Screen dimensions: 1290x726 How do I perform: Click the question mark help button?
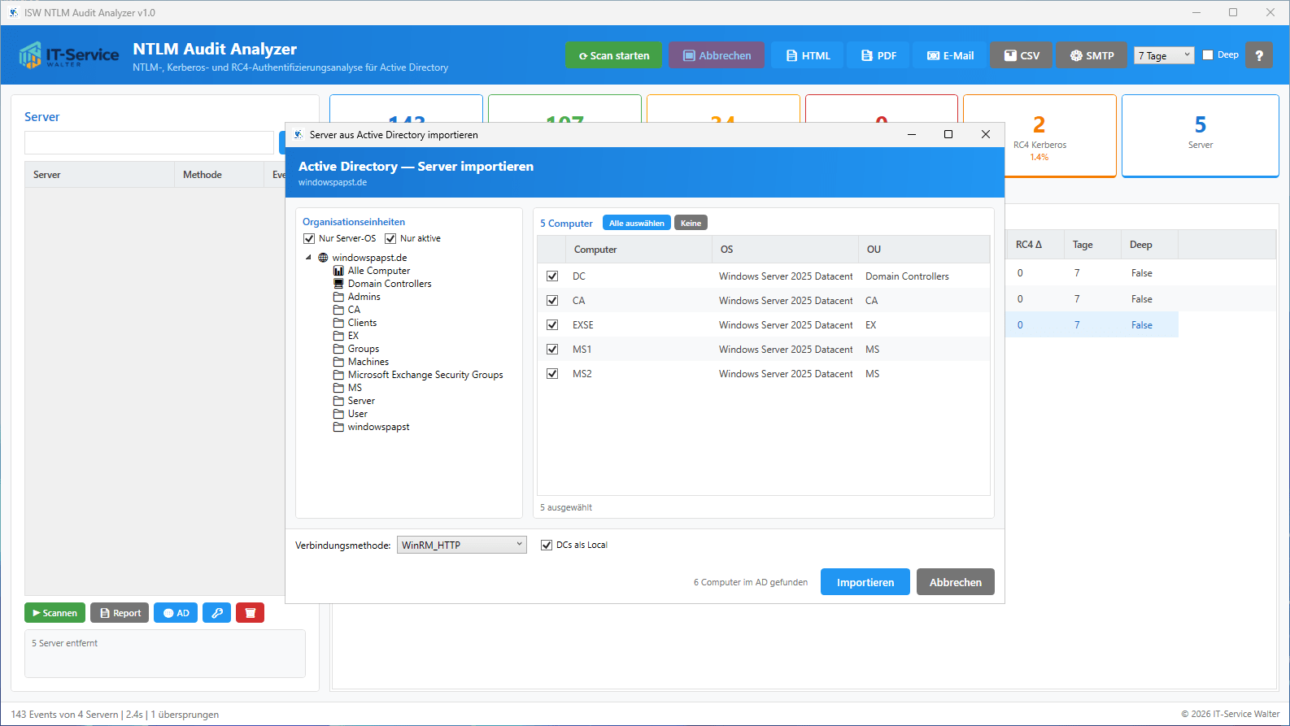pyautogui.click(x=1259, y=55)
